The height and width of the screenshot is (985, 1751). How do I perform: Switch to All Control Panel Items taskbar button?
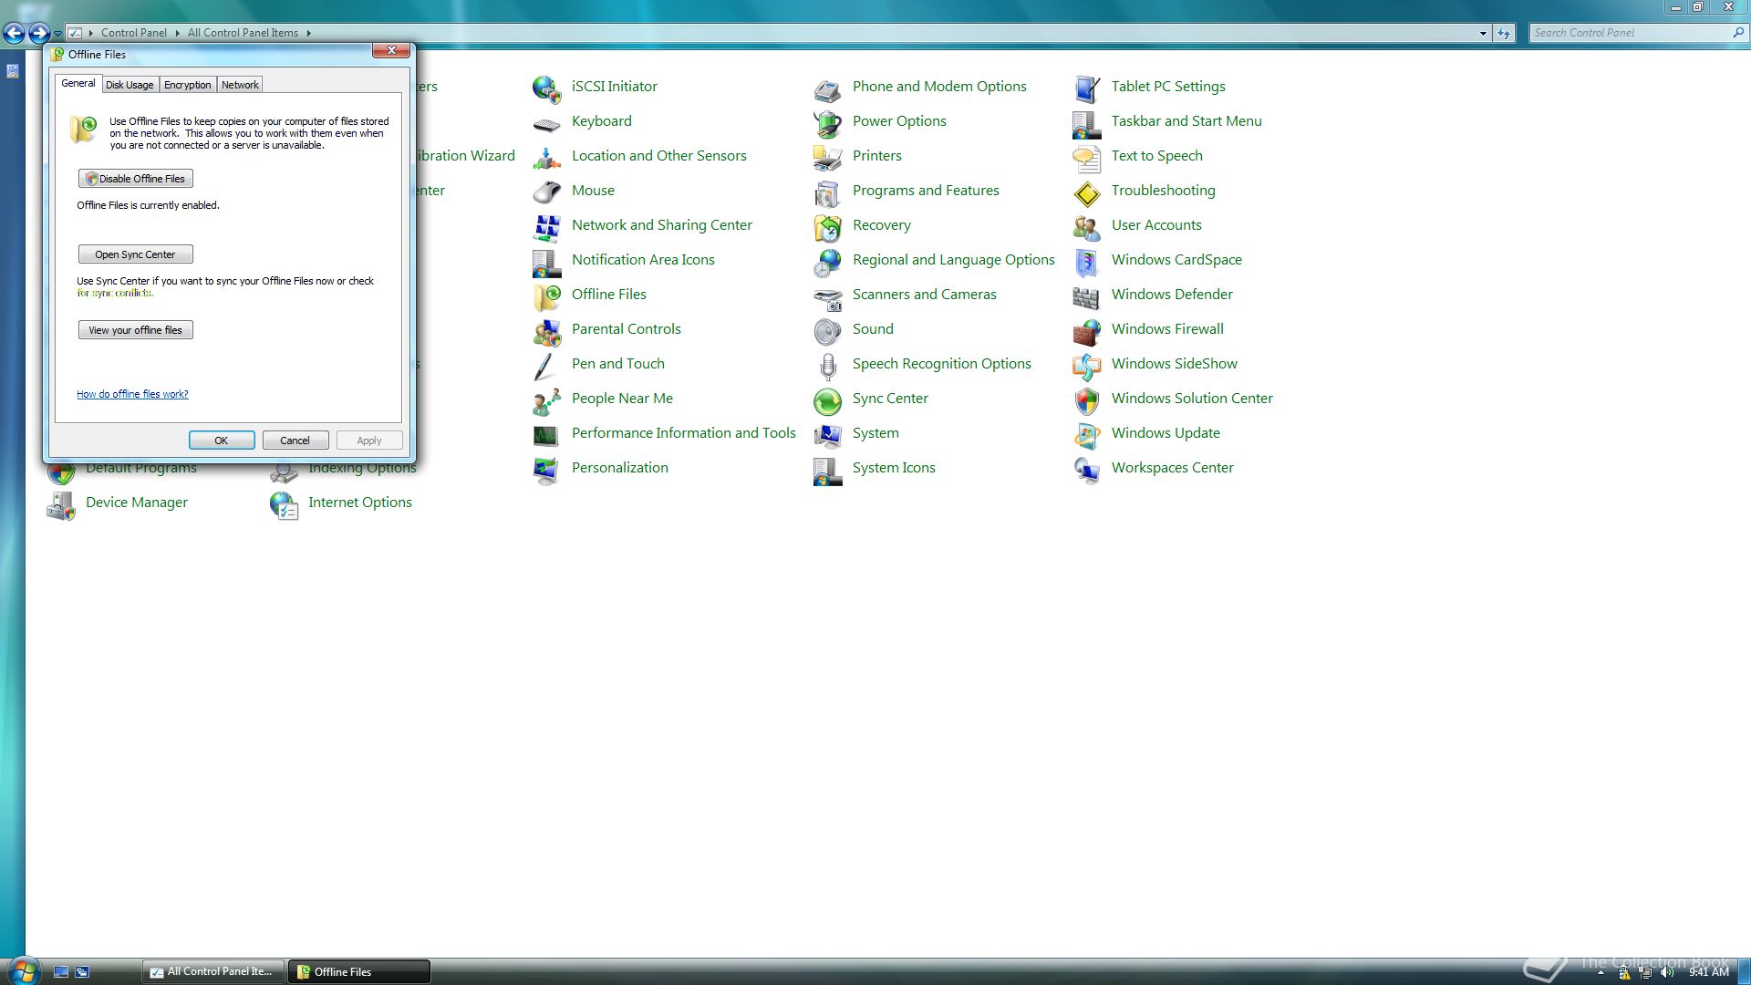click(212, 971)
